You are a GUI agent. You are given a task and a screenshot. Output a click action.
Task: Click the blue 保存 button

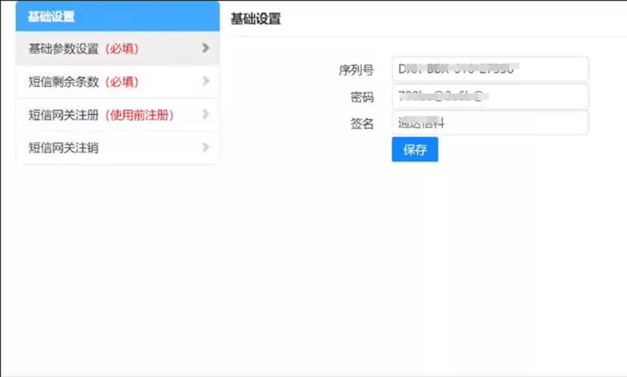click(x=415, y=149)
